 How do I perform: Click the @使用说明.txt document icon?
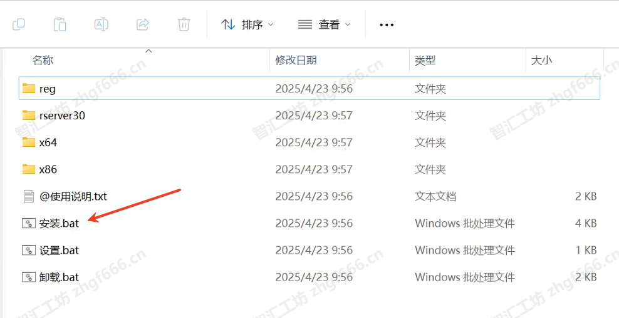coord(29,196)
